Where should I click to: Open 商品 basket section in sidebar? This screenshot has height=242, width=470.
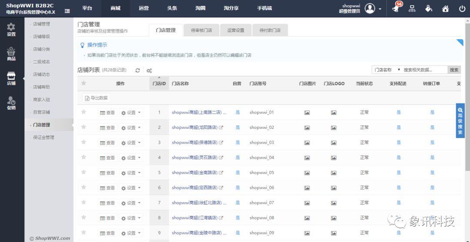point(11,54)
